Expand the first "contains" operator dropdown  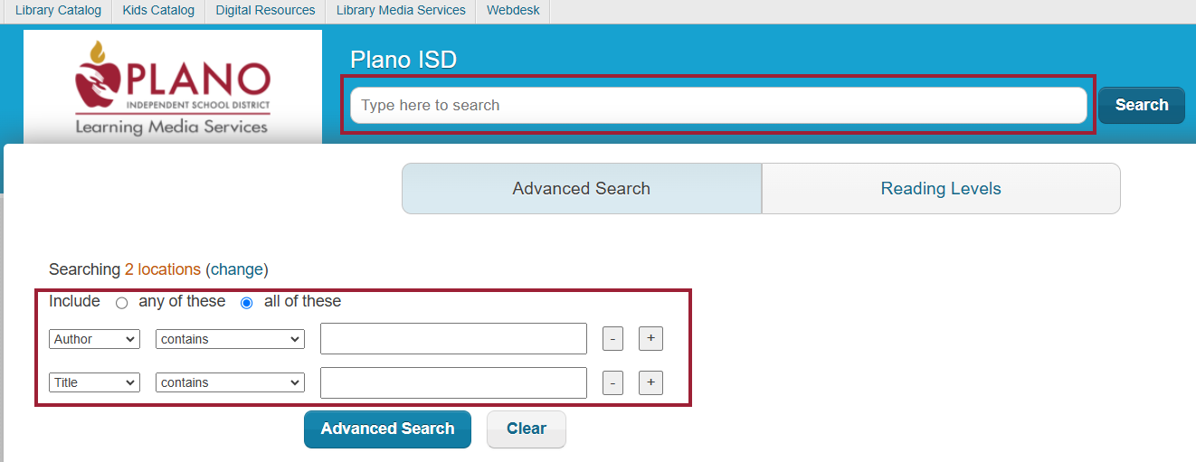click(x=230, y=339)
